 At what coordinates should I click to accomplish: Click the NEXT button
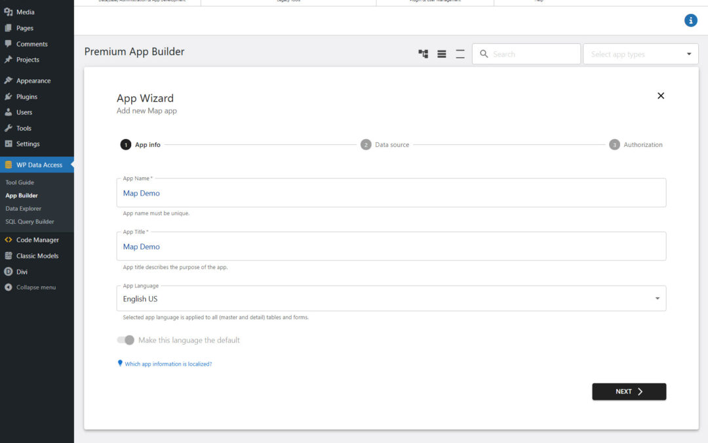[x=629, y=391]
